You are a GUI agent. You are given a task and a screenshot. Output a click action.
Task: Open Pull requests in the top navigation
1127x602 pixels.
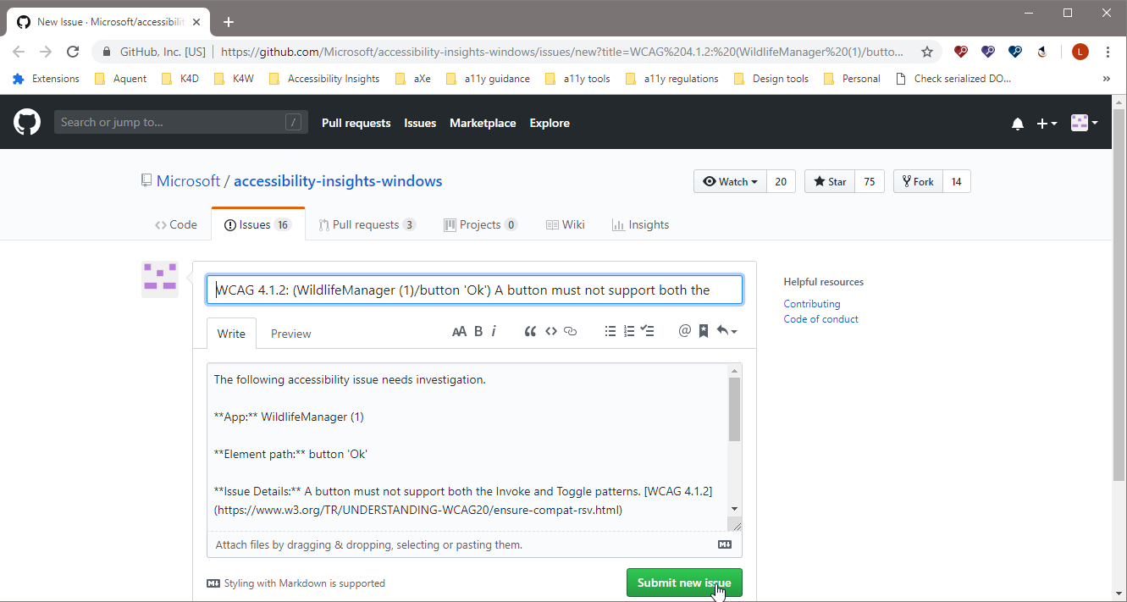(x=356, y=123)
